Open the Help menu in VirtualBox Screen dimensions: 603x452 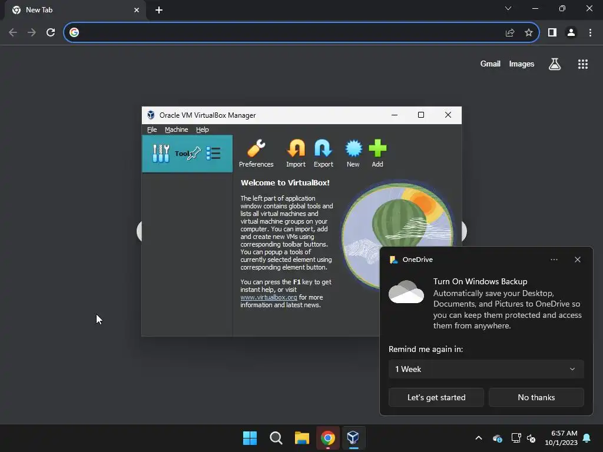click(x=203, y=129)
